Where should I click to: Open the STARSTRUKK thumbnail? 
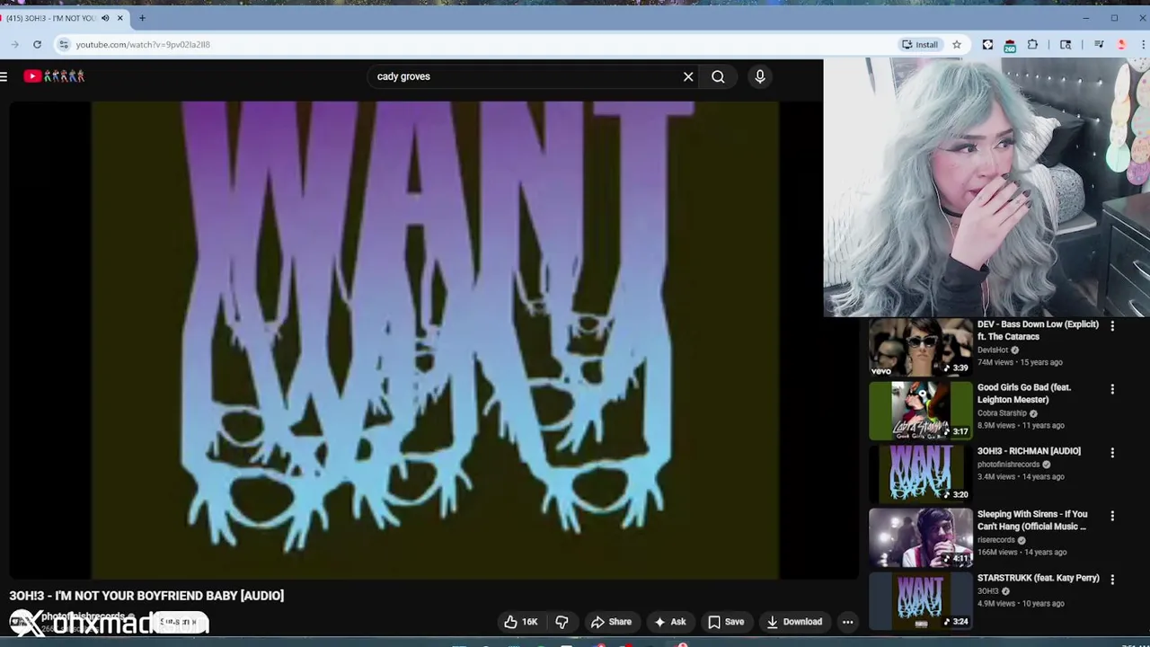(920, 600)
